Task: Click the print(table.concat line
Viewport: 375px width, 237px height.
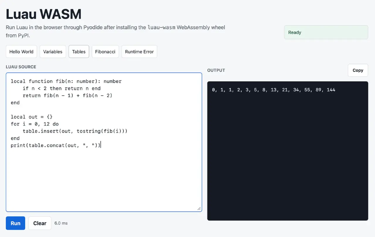Action: 56,145
